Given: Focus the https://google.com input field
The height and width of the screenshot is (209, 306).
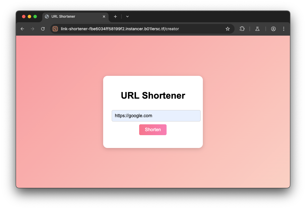Looking at the screenshot, I should tap(156, 116).
